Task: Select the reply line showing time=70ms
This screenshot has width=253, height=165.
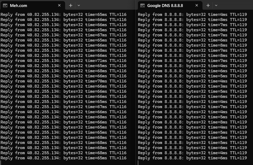Action: tap(63, 81)
